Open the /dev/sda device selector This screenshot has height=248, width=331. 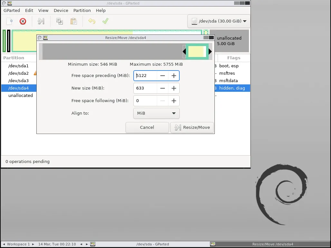218,21
